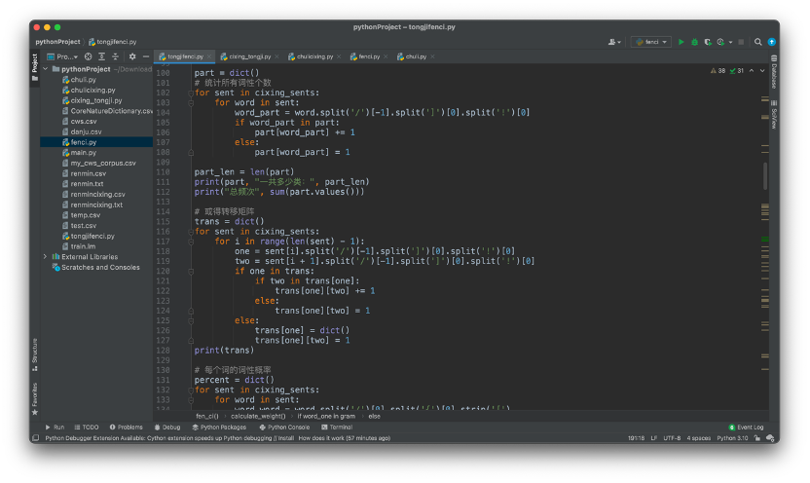Open the TODO tool window
Viewport: 810px width, 483px height.
click(87, 427)
